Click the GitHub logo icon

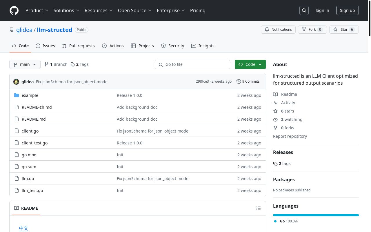(x=14, y=10)
